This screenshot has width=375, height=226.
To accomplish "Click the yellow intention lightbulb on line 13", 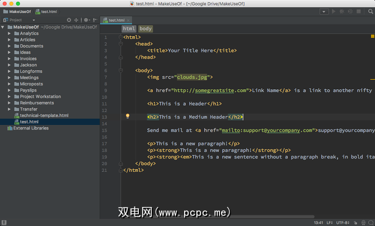I will pos(128,117).
